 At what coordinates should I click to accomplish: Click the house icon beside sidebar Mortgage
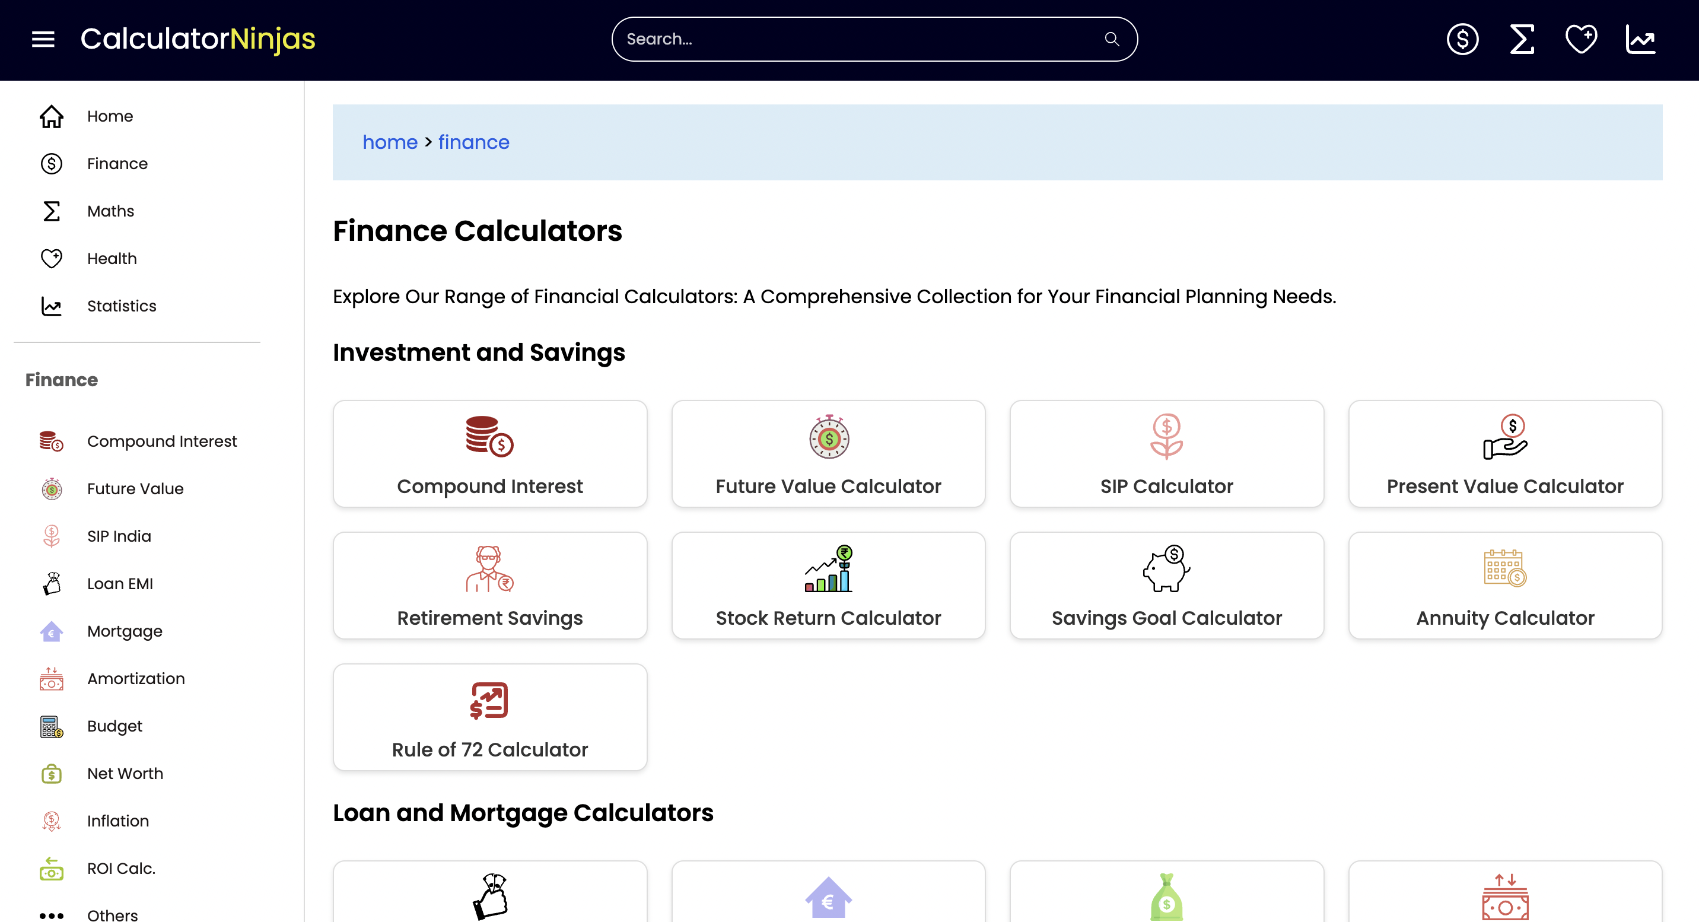click(x=52, y=631)
